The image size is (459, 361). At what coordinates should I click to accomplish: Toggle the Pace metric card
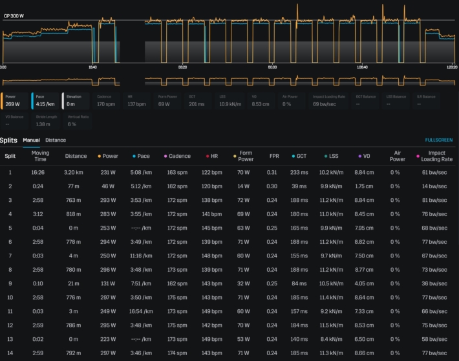pos(44,100)
